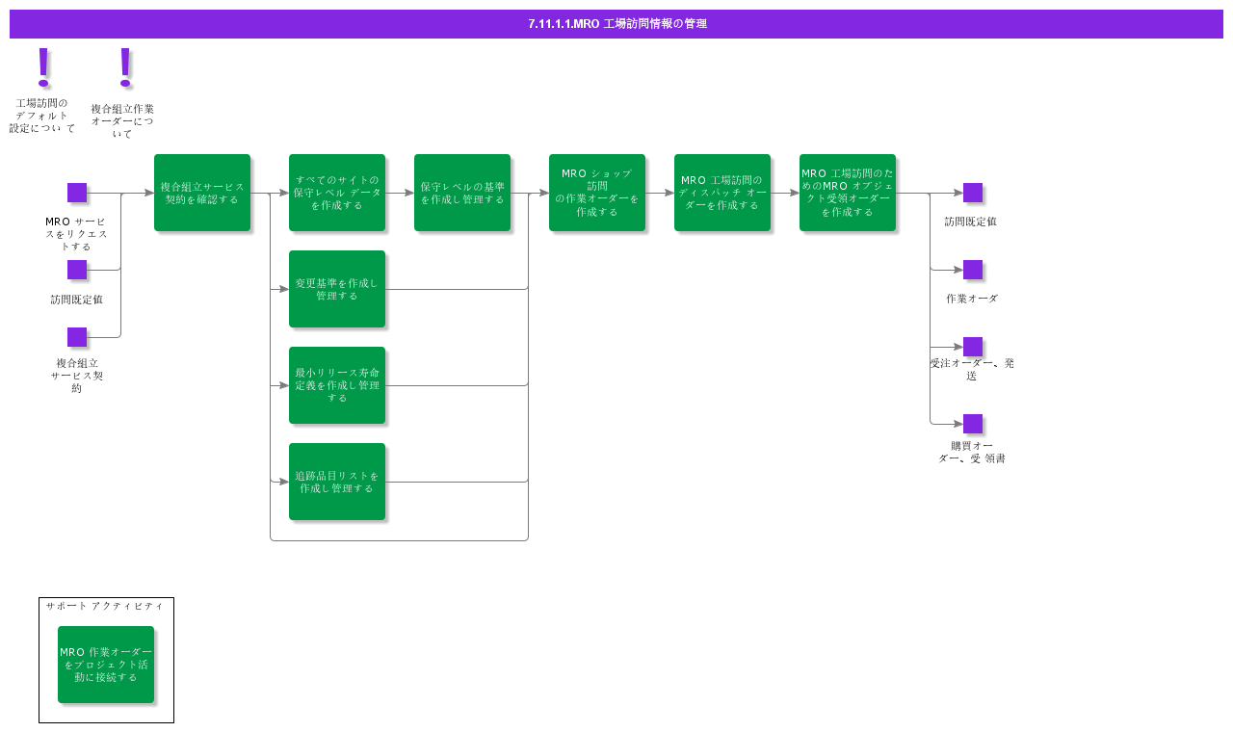Viewport: 1233px width, 732px height.
Task: Click the 7.11.1.1 MRO title banner
Action: [x=616, y=24]
